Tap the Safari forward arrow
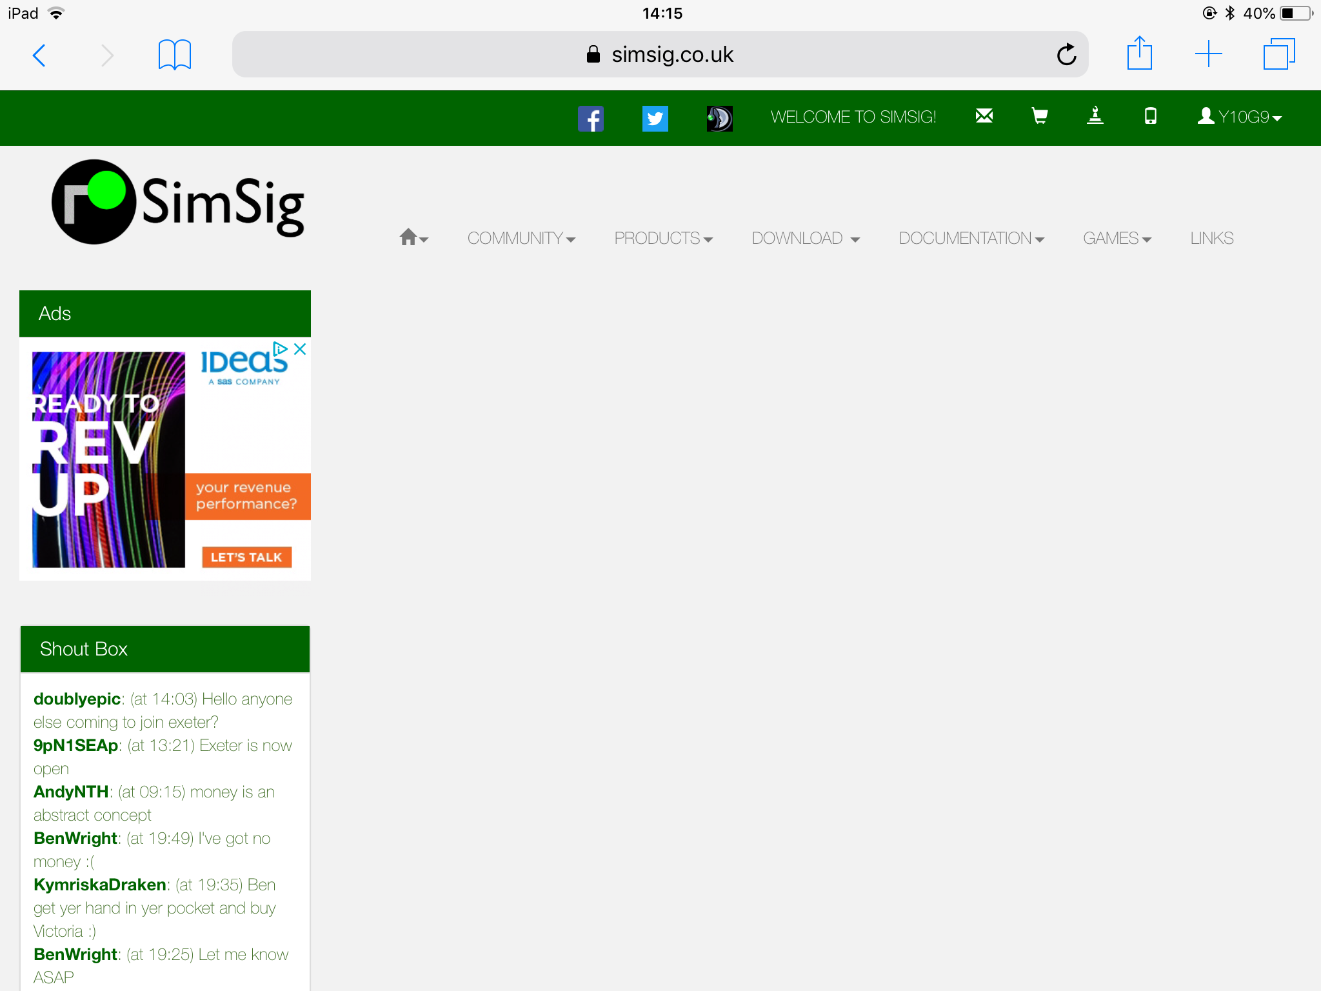This screenshot has height=991, width=1321. [x=107, y=55]
